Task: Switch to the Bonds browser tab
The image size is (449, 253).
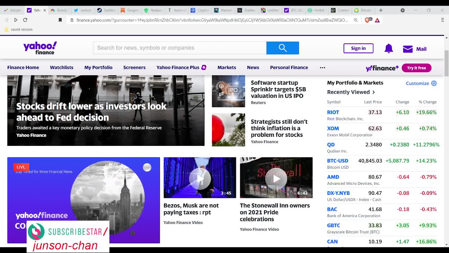Action: coord(59,10)
